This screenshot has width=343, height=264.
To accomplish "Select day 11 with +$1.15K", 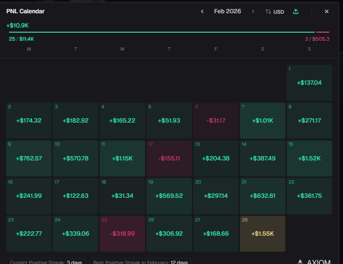I will pyautogui.click(x=122, y=158).
